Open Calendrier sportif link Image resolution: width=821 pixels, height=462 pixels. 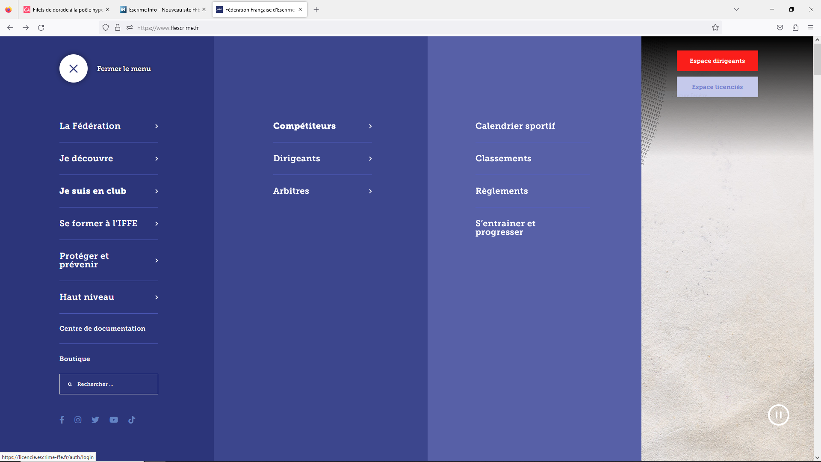point(515,126)
